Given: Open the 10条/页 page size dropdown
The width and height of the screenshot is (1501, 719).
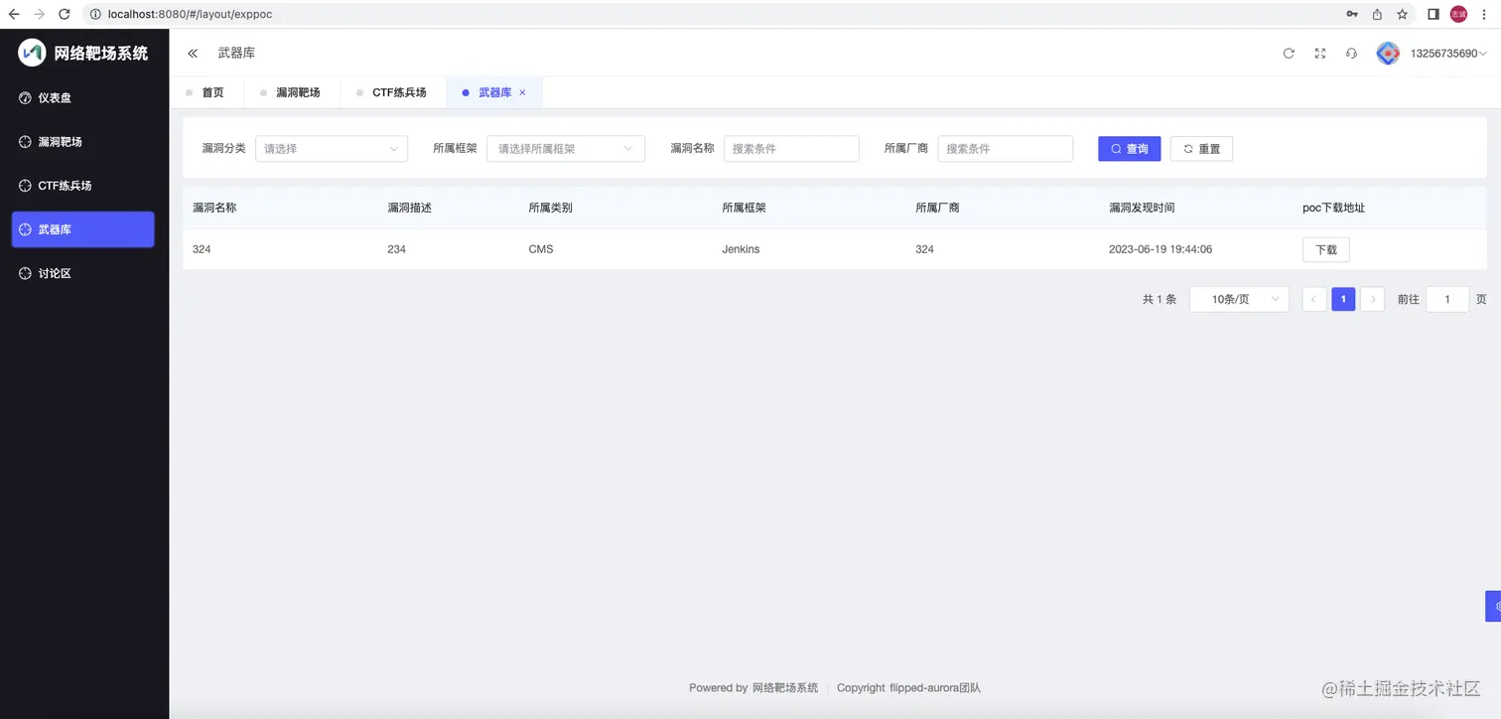Looking at the screenshot, I should [x=1238, y=299].
